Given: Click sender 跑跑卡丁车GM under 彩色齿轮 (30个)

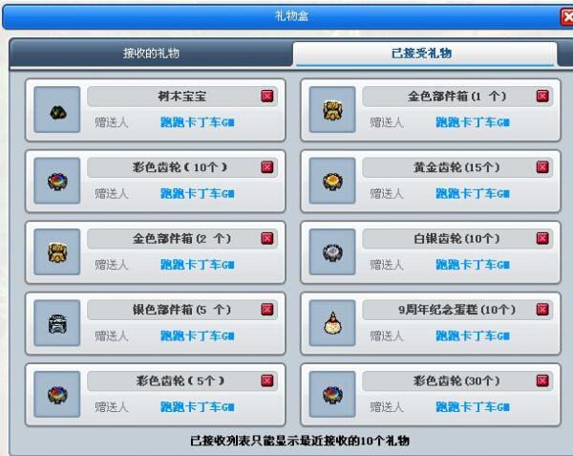Looking at the screenshot, I should [473, 407].
